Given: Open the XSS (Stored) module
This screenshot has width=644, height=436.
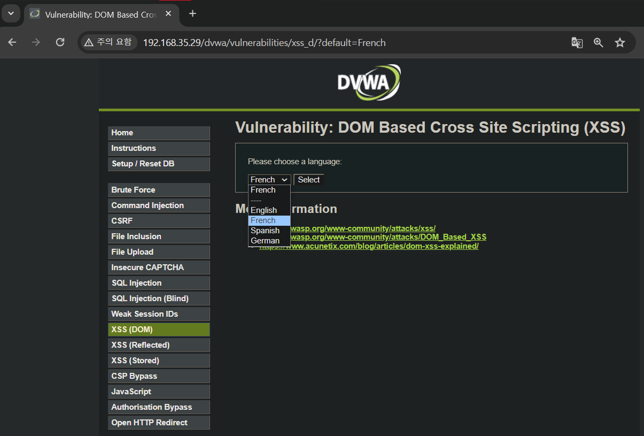Looking at the screenshot, I should pos(159,361).
